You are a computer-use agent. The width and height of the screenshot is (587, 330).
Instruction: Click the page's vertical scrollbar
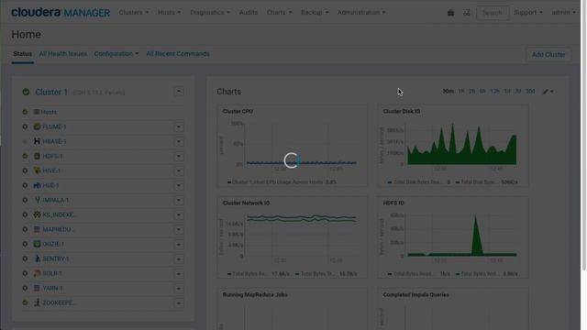pyautogui.click(x=583, y=135)
